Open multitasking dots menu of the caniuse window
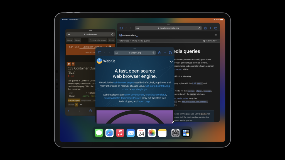The width and height of the screenshot is (285, 160). 90,31
